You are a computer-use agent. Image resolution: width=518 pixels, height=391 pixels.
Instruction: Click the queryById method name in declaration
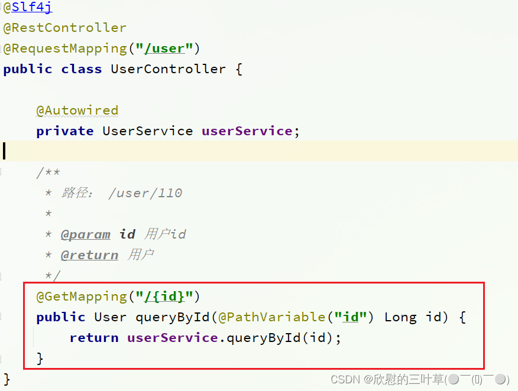[173, 317]
